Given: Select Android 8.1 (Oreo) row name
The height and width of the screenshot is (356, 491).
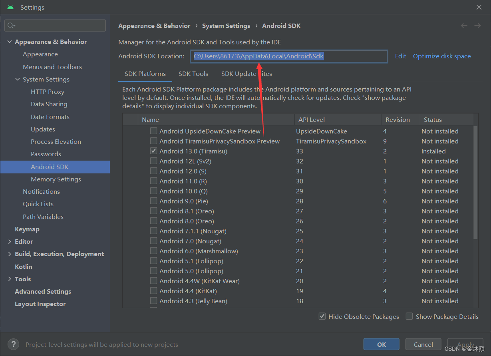Looking at the screenshot, I should 187,211.
